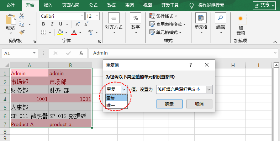
Task: Click the formula bar confirm checkmark
Action: [x=68, y=53]
